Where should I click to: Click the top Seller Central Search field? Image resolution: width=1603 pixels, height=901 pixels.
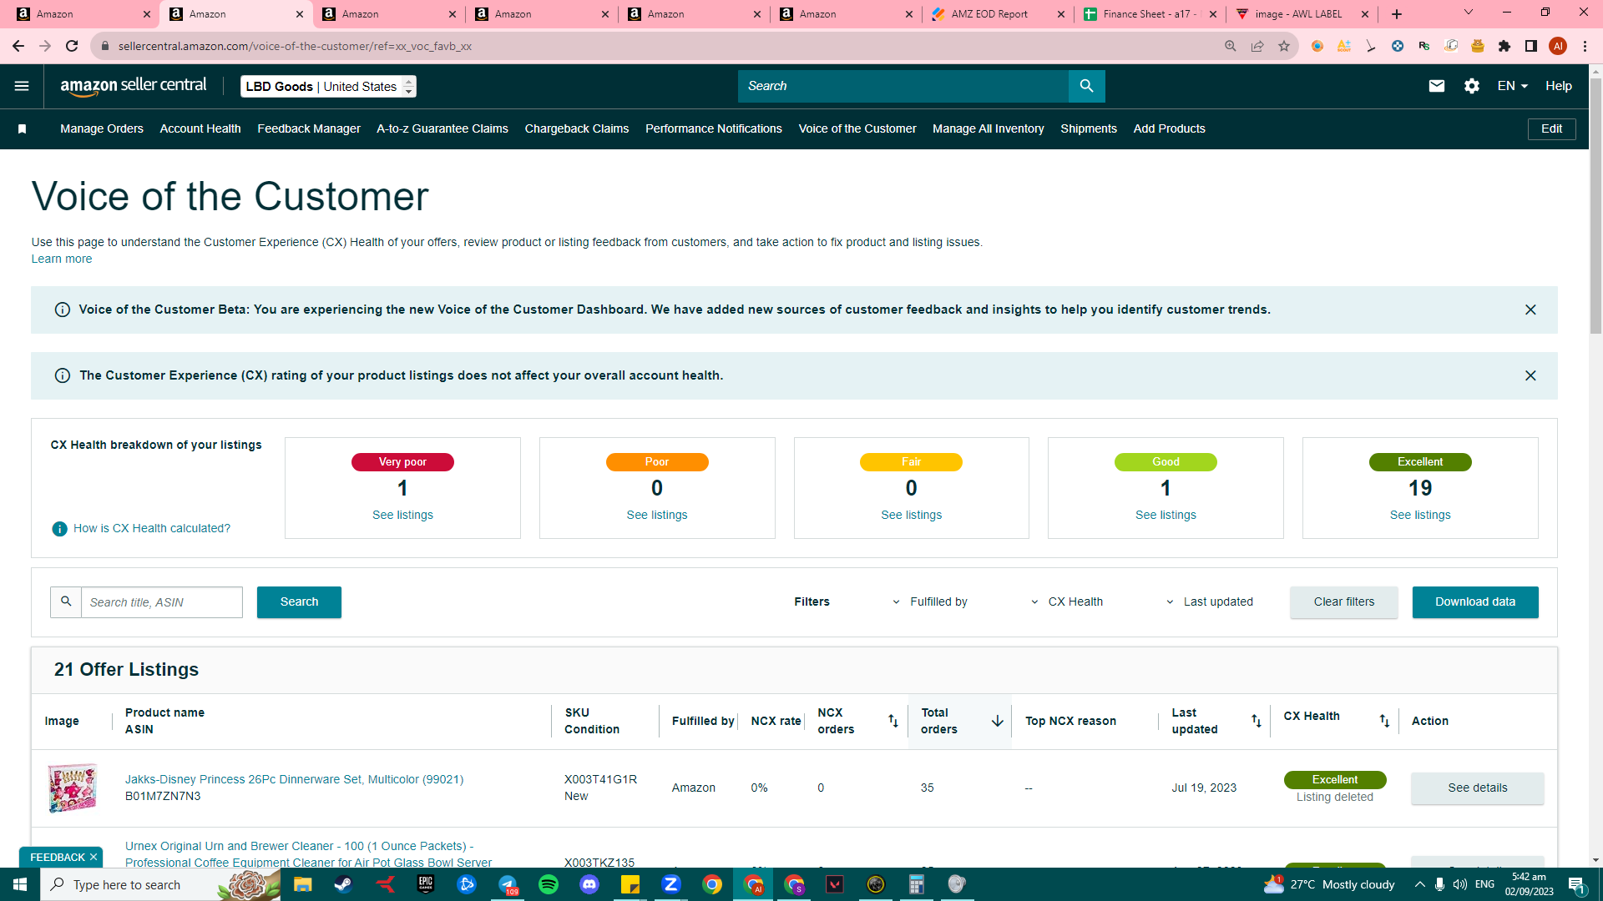(x=903, y=86)
